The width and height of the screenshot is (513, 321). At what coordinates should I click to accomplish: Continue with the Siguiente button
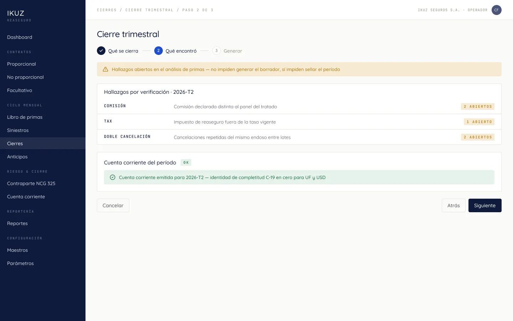pos(485,205)
